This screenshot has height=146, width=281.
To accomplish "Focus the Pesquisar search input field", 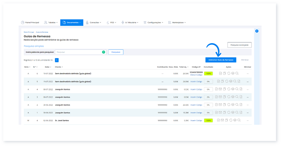I will [x=77, y=52].
